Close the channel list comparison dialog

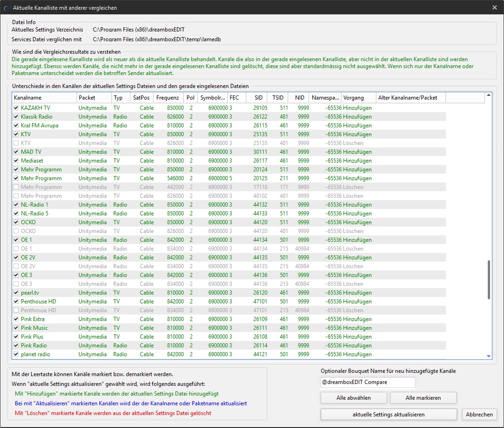tap(495, 7)
